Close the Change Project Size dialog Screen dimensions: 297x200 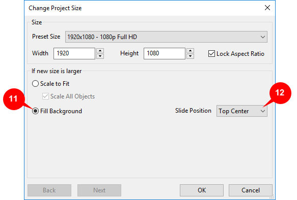(267, 8)
